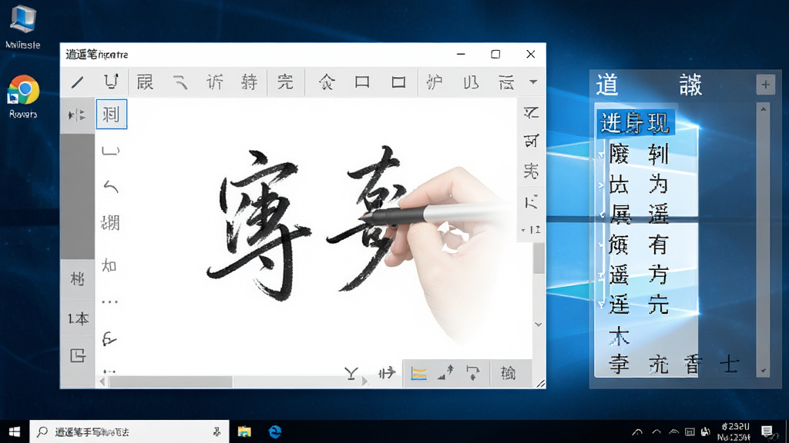Click the taskbar search box
Viewport: 789px width, 443px height.
coord(129,431)
